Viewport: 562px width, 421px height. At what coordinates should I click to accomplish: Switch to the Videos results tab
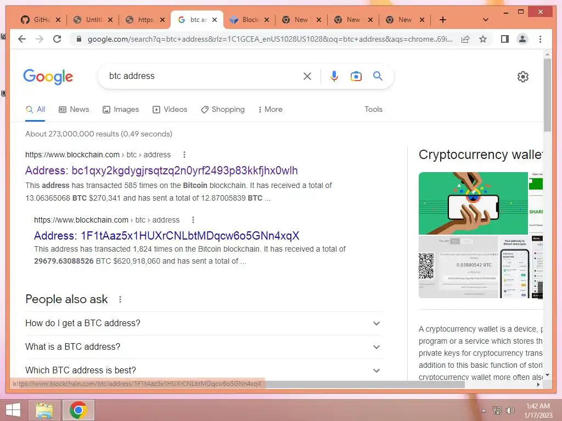(170, 109)
